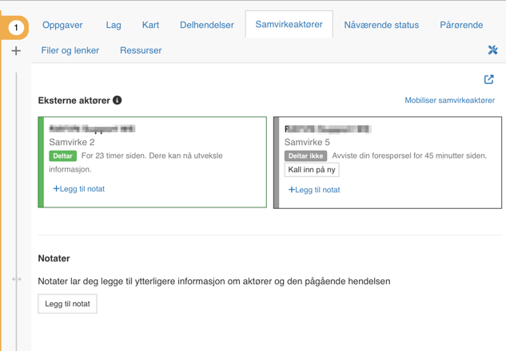The image size is (506, 351).
Task: Click Legg til notat button under Notater
Action: pyautogui.click(x=67, y=304)
